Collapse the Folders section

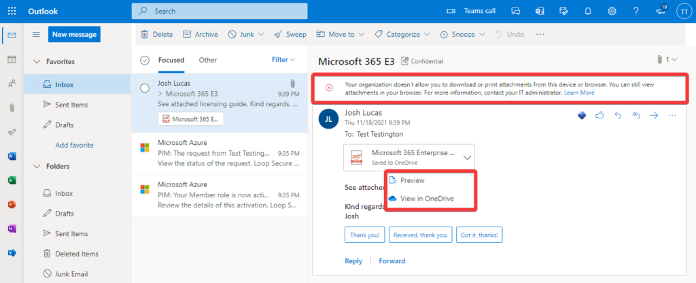(x=37, y=167)
